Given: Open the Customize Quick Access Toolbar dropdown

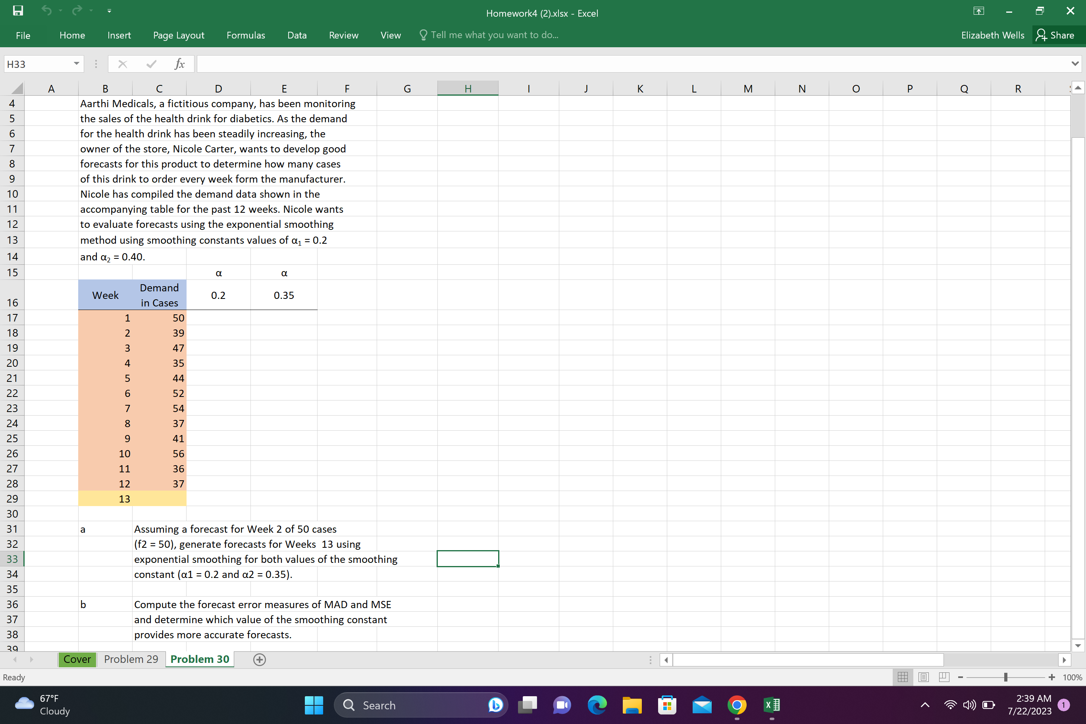Looking at the screenshot, I should pos(109,11).
